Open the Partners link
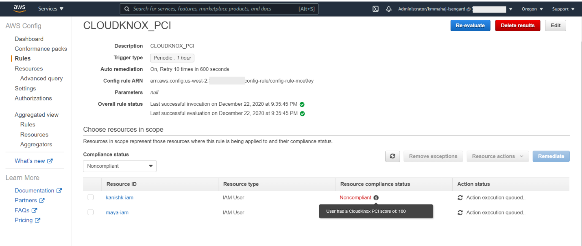582x246 pixels. pyautogui.click(x=26, y=200)
